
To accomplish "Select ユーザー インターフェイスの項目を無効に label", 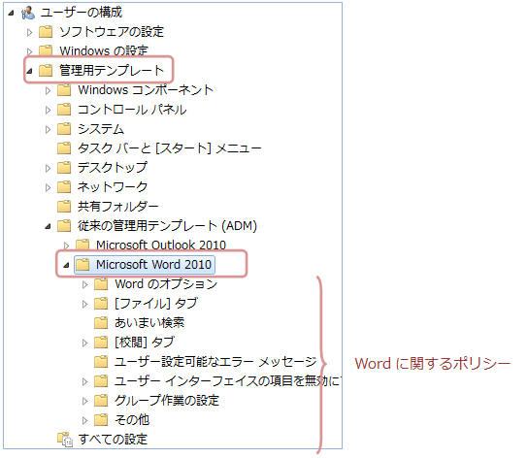I will tap(228, 381).
